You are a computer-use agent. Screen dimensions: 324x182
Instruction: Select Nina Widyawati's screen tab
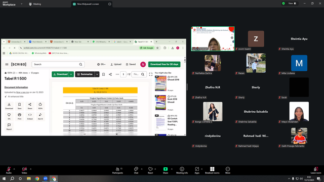(x=92, y=4)
